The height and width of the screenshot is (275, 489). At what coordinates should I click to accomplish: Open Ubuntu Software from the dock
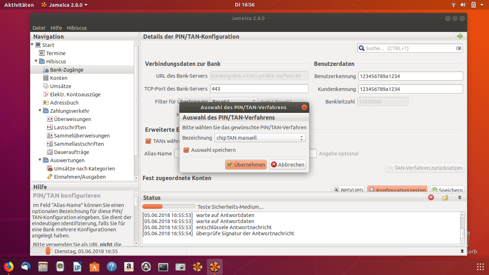(95, 267)
